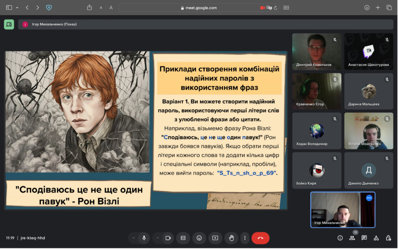398x249 pixels.
Task: Increase page text size with large A
Action: click(111, 8)
